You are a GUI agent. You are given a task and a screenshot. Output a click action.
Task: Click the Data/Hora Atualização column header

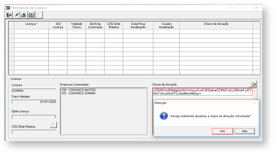(x=138, y=25)
